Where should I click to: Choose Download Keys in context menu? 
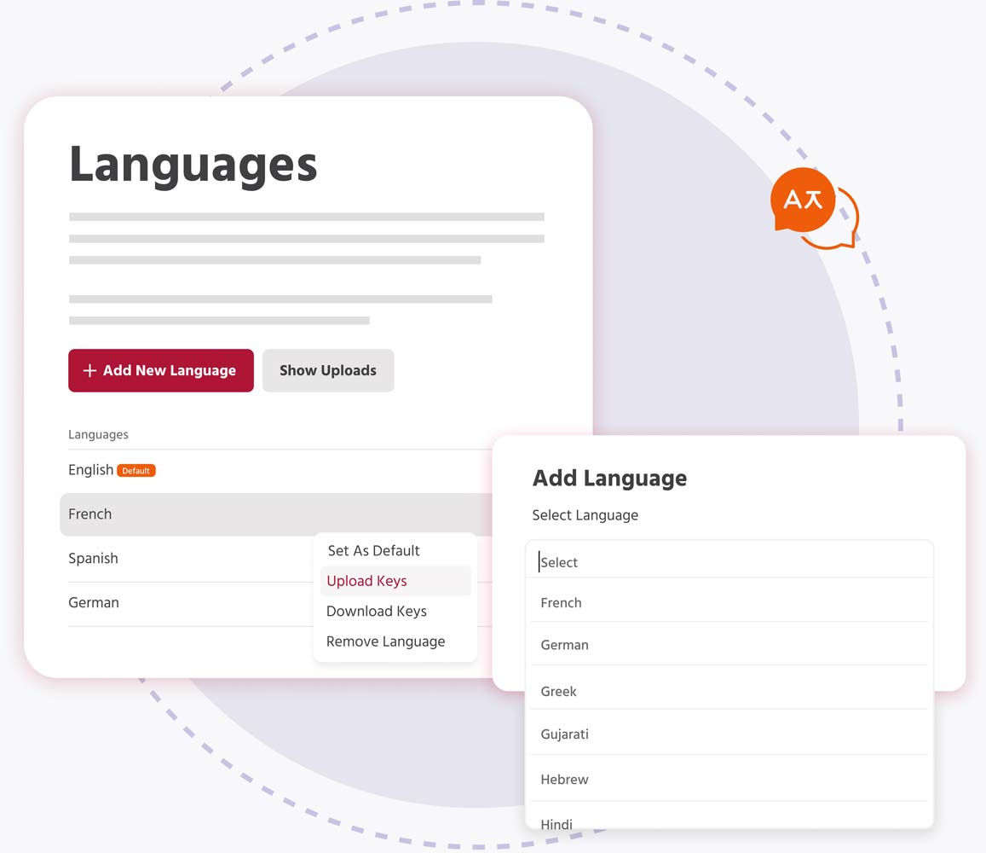coord(395,612)
